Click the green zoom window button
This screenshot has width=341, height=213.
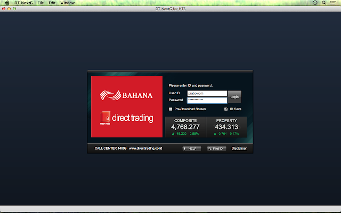coord(14,9)
